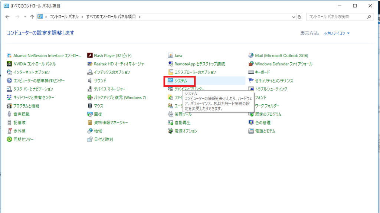Click the Realtek HD オーディオマネージャ icon
The image size is (380, 213).
[x=90, y=64]
